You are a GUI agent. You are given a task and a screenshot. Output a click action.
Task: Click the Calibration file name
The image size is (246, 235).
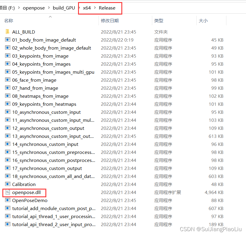click(x=24, y=184)
